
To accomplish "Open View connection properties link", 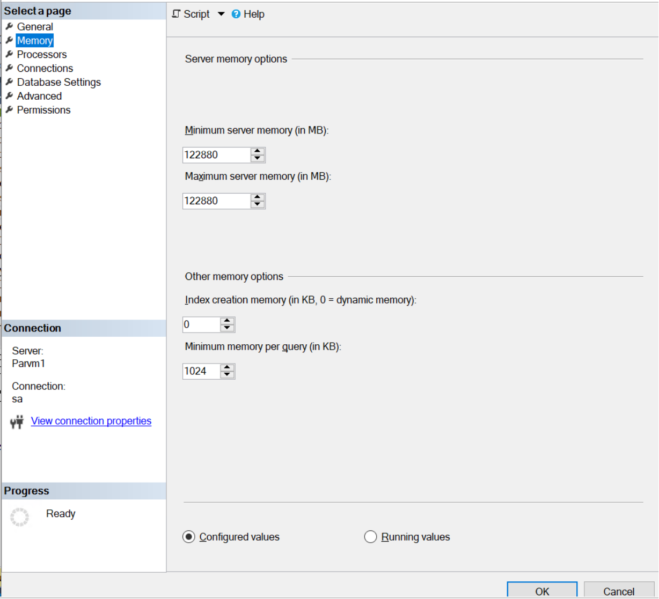I will click(x=91, y=421).
